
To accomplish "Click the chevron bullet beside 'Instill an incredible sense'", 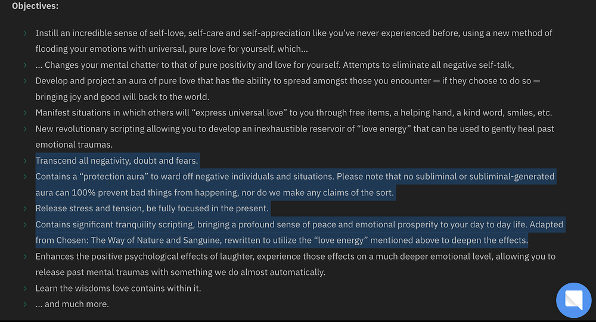I will [25, 33].
